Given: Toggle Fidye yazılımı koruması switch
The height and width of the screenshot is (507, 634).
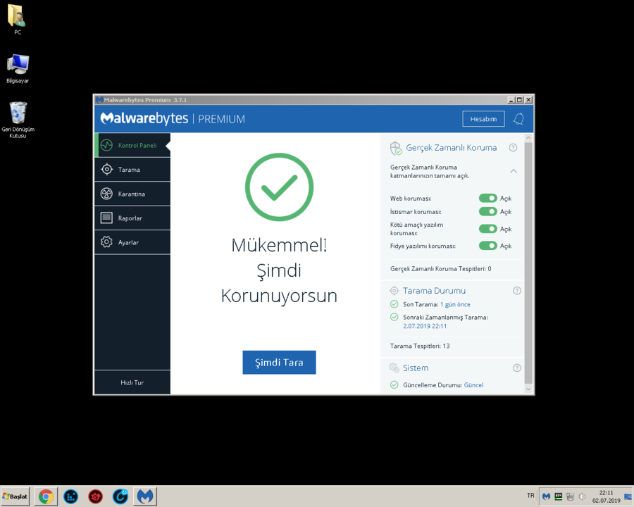Looking at the screenshot, I should [488, 246].
